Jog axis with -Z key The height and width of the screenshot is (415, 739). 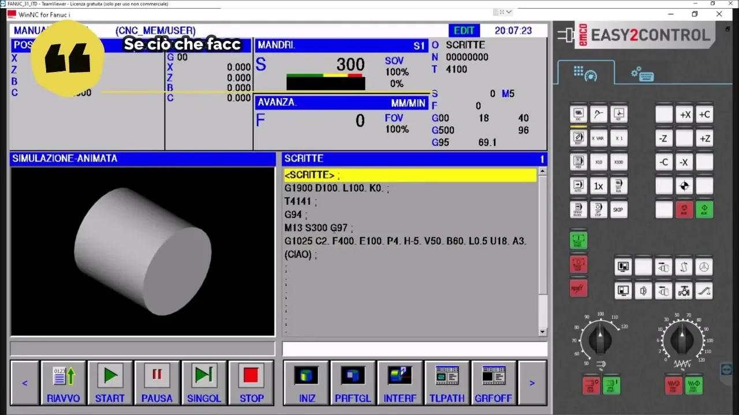pyautogui.click(x=664, y=138)
